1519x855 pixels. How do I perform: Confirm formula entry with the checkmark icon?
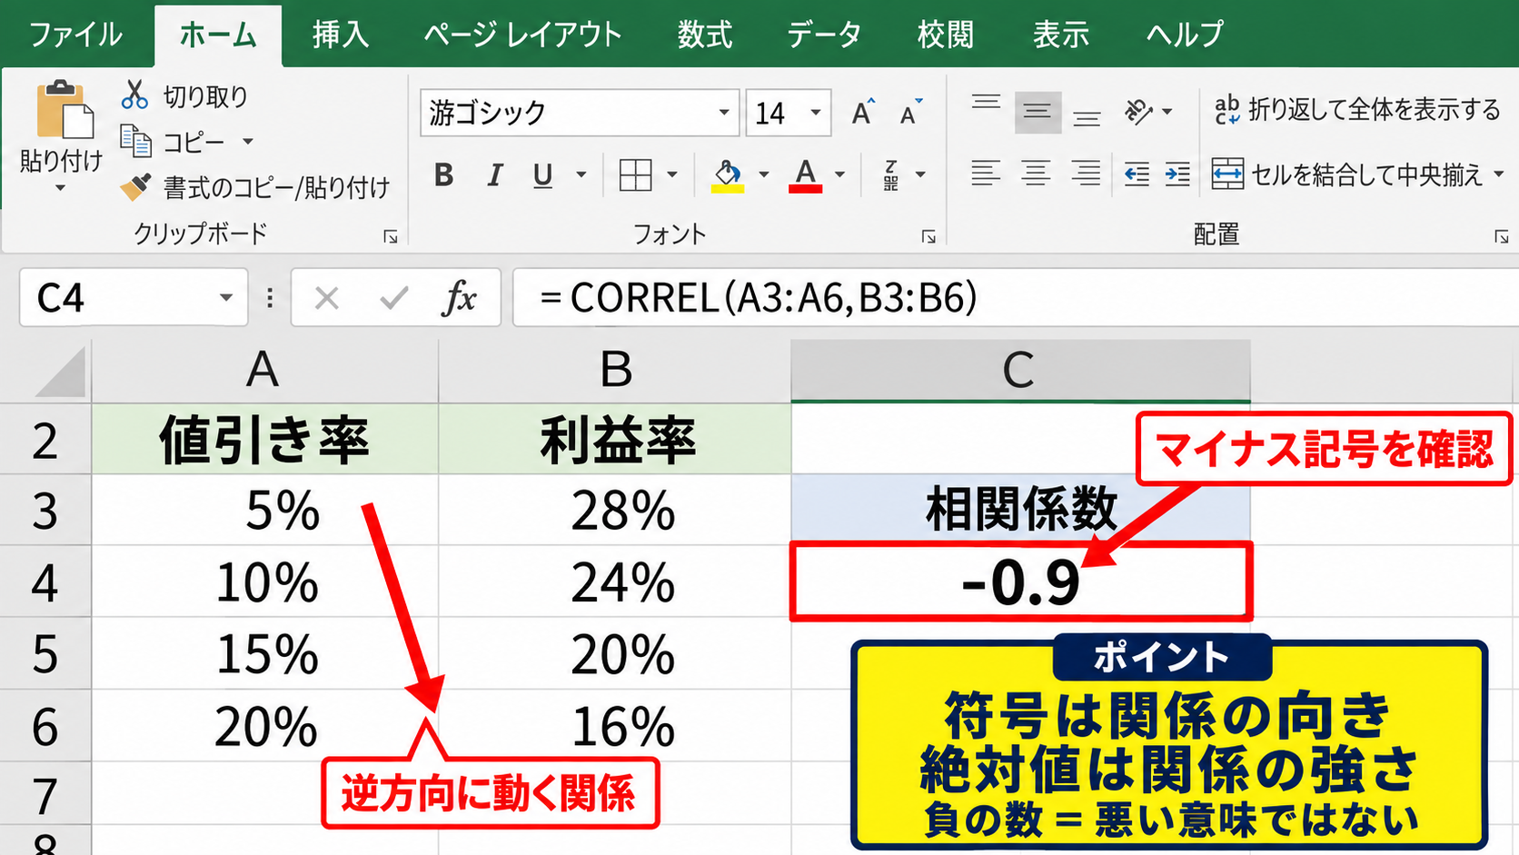pyautogui.click(x=393, y=298)
